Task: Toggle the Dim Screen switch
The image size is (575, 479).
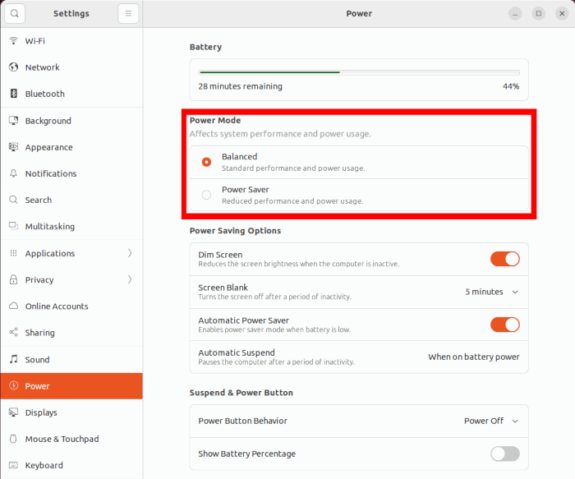Action: coord(505,259)
